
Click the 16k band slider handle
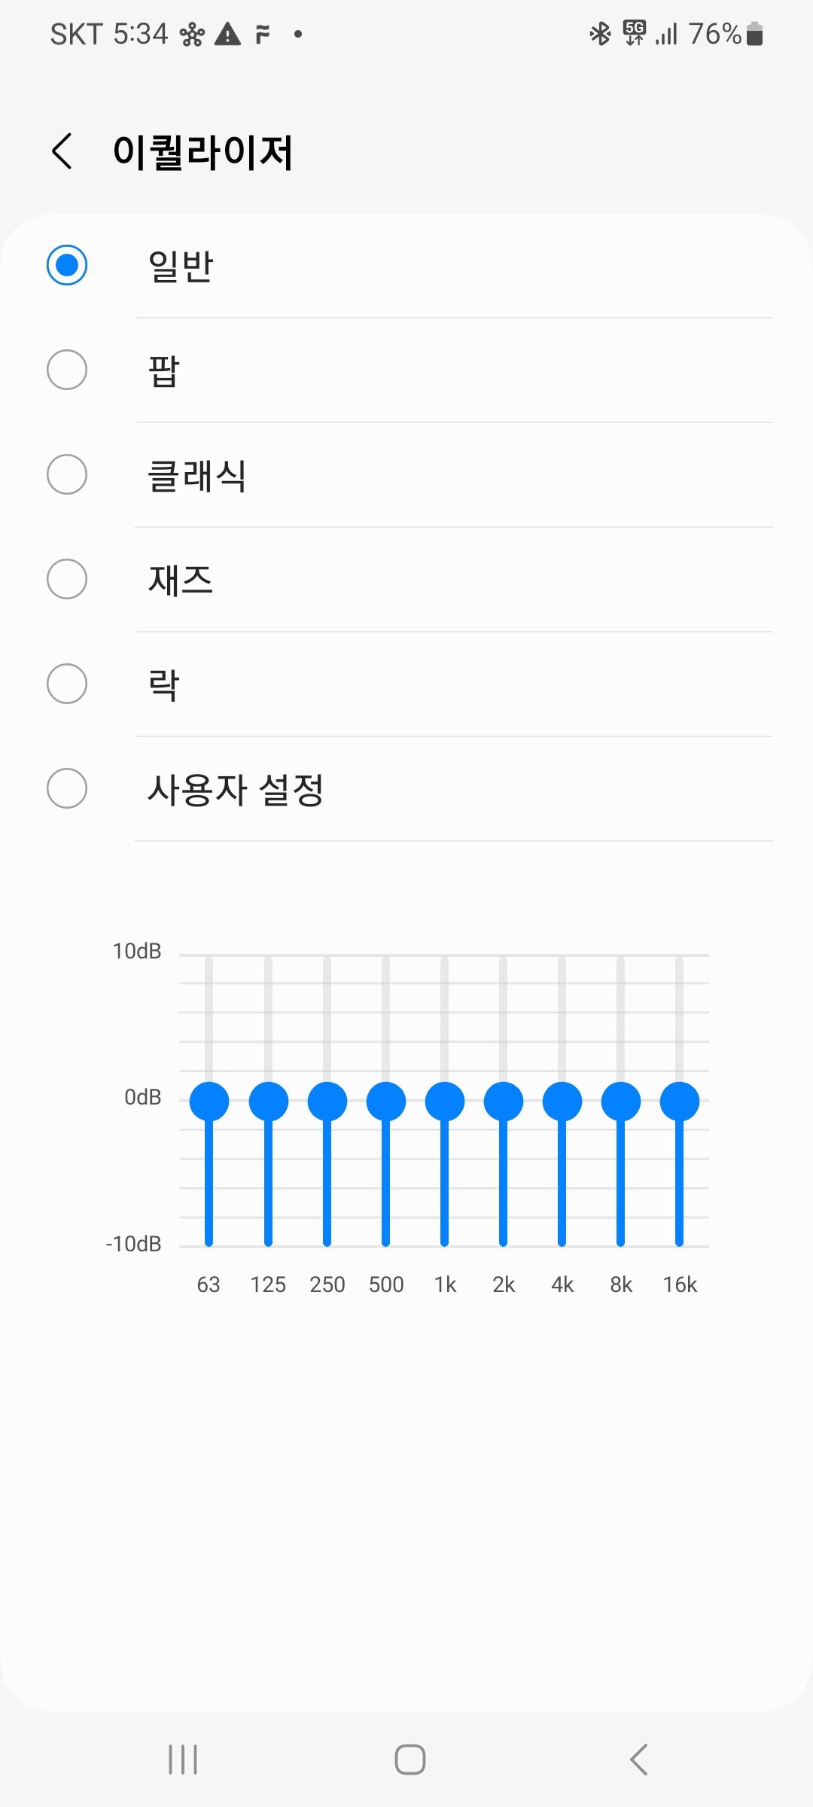[x=680, y=1102]
